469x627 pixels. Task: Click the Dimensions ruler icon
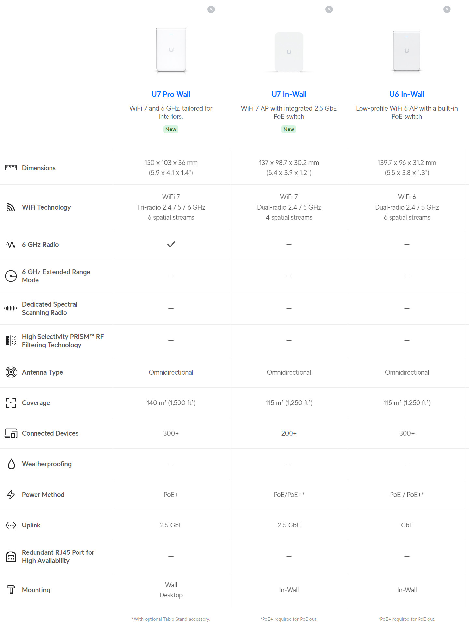click(x=11, y=168)
